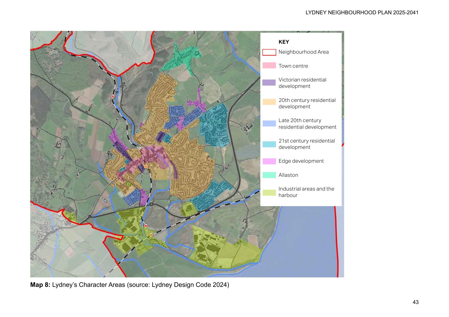This screenshot has width=449, height=317.
Task: Click the 'Neighbourhood Area' legend label
Action: coord(304,52)
